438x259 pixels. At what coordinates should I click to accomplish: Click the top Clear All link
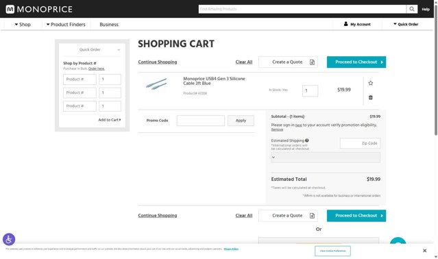click(x=244, y=62)
